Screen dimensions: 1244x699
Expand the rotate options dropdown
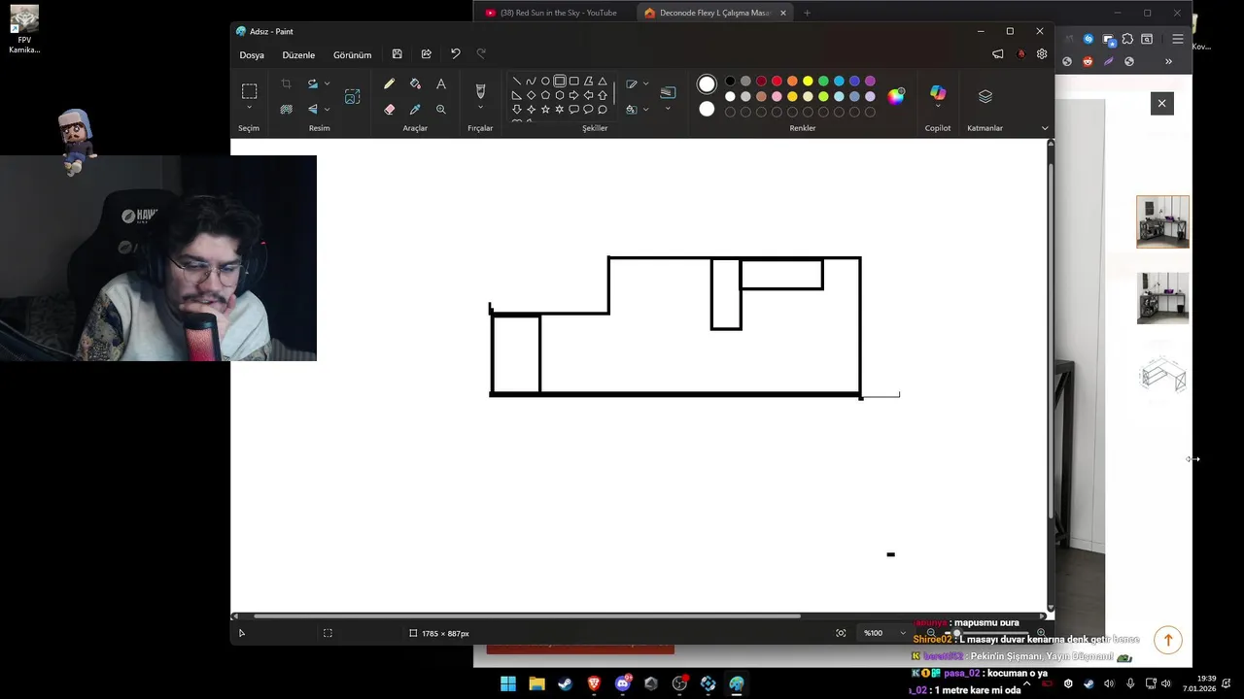[x=328, y=84]
